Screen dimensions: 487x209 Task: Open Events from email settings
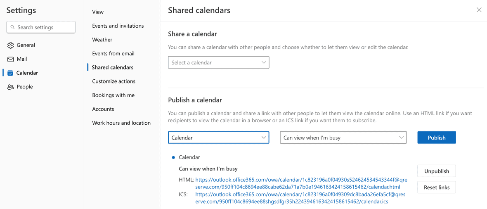113,53
